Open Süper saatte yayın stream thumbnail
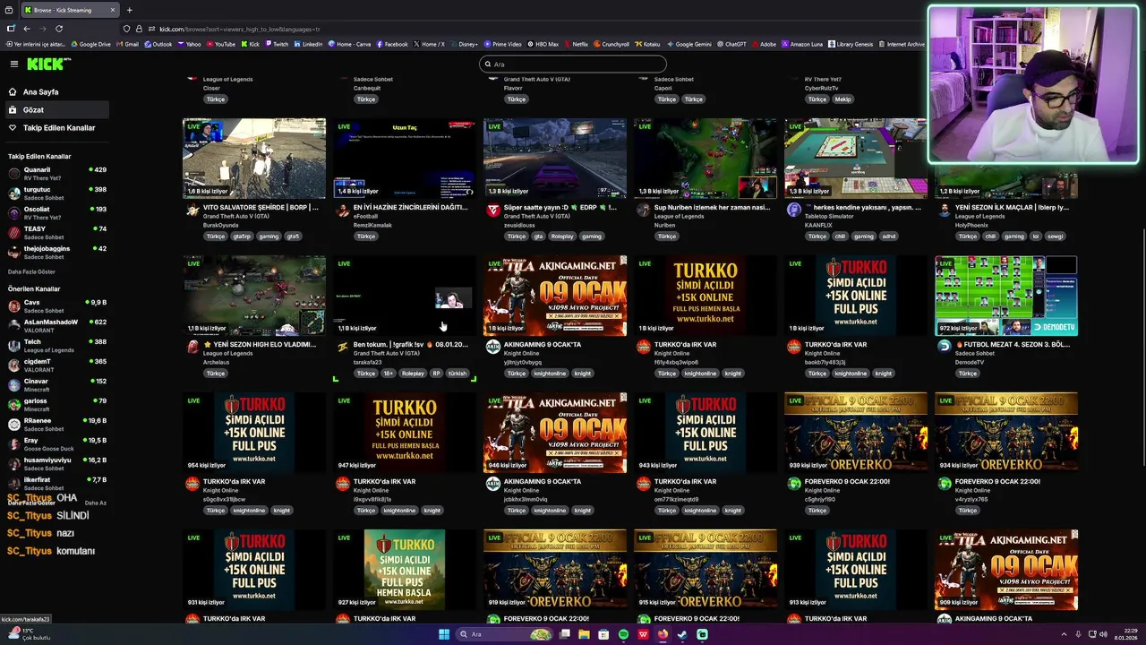Screen dimensions: 1146x645 click(555, 159)
